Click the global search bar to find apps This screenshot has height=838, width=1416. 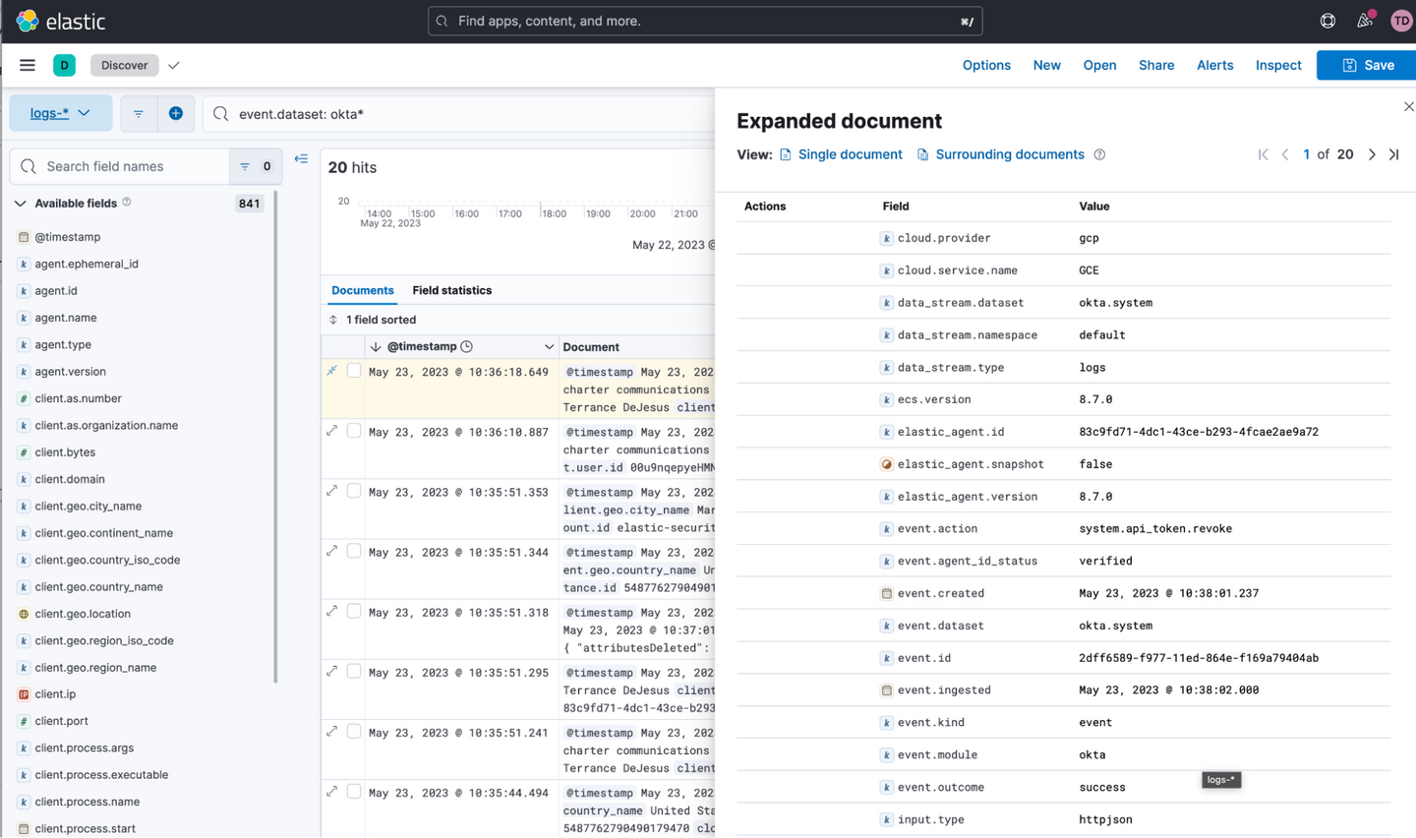pyautogui.click(x=704, y=21)
